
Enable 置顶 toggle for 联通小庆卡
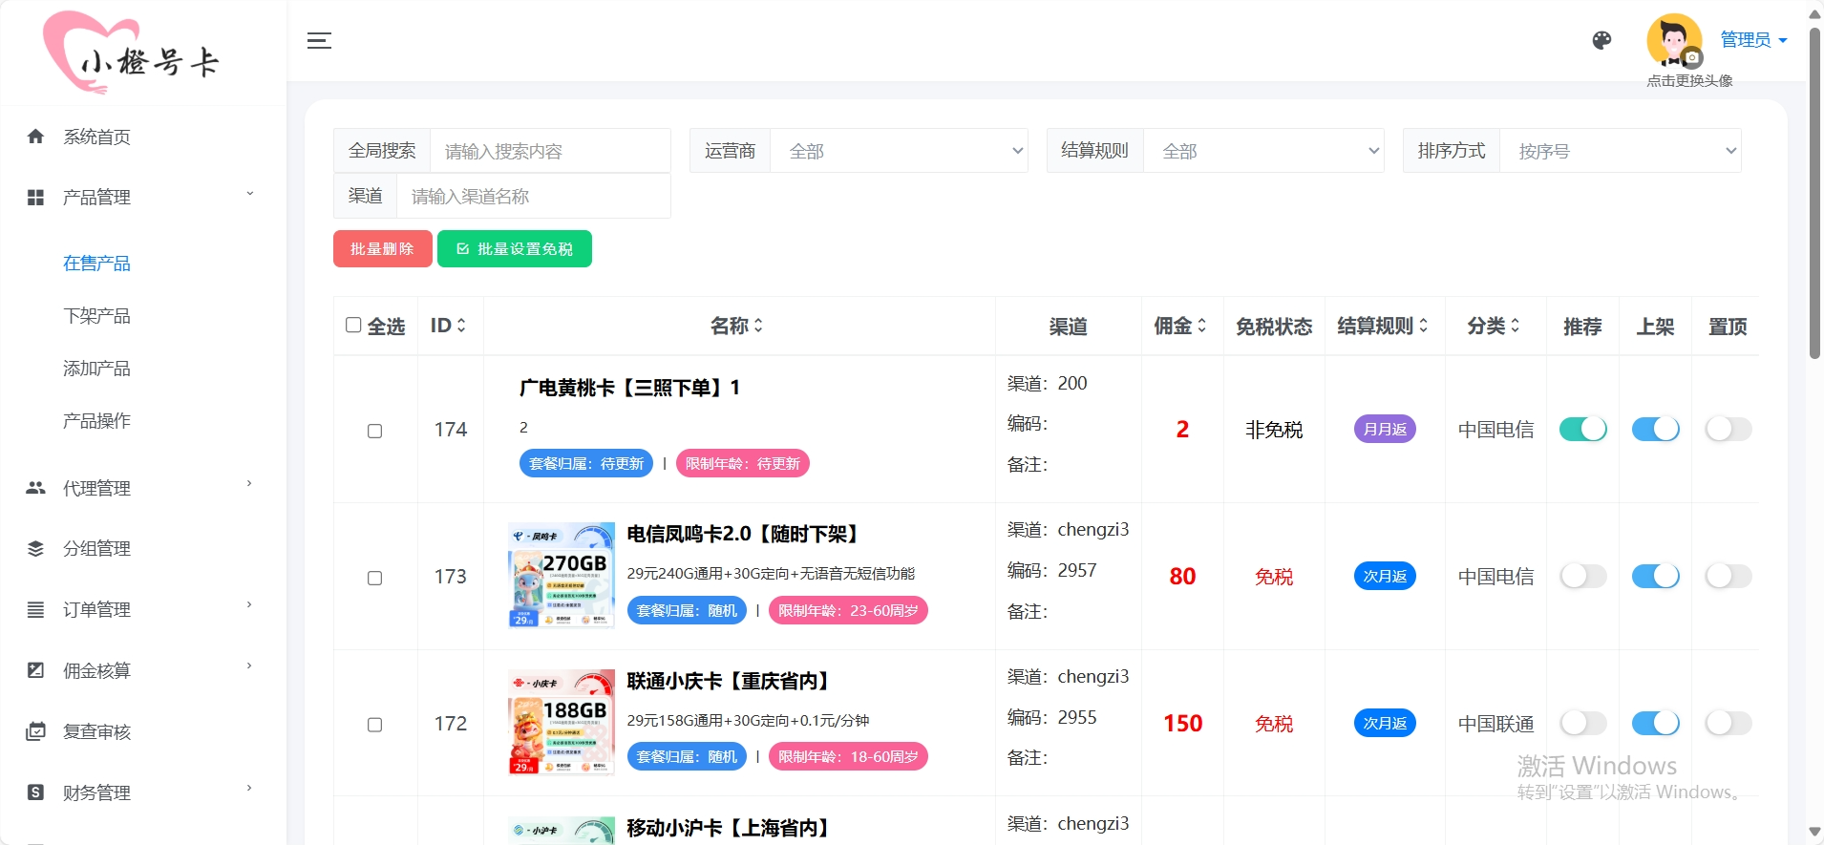tap(1729, 724)
